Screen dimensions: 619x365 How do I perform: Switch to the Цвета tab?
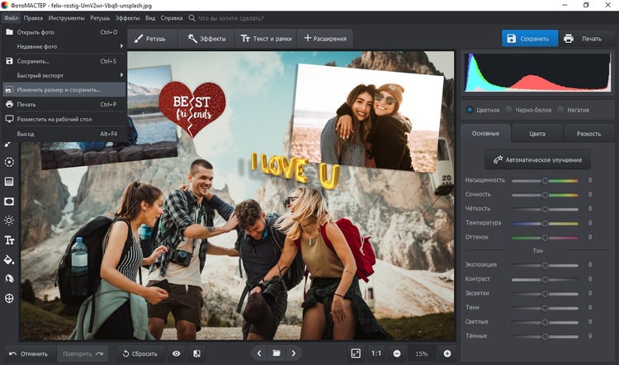click(x=537, y=134)
